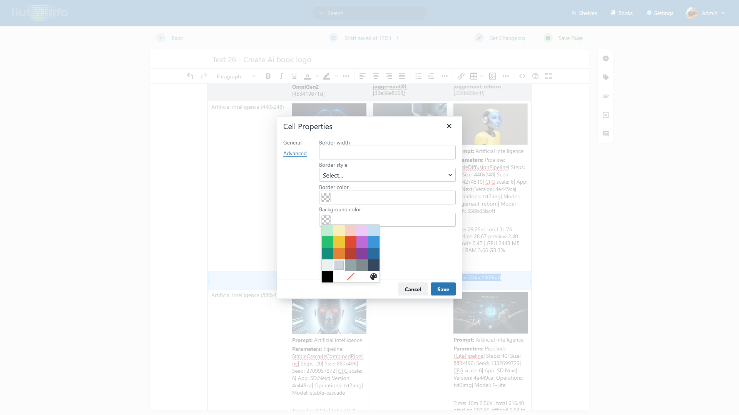The height and width of the screenshot is (415, 739).
Task: Click the source code icon
Action: tap(522, 76)
